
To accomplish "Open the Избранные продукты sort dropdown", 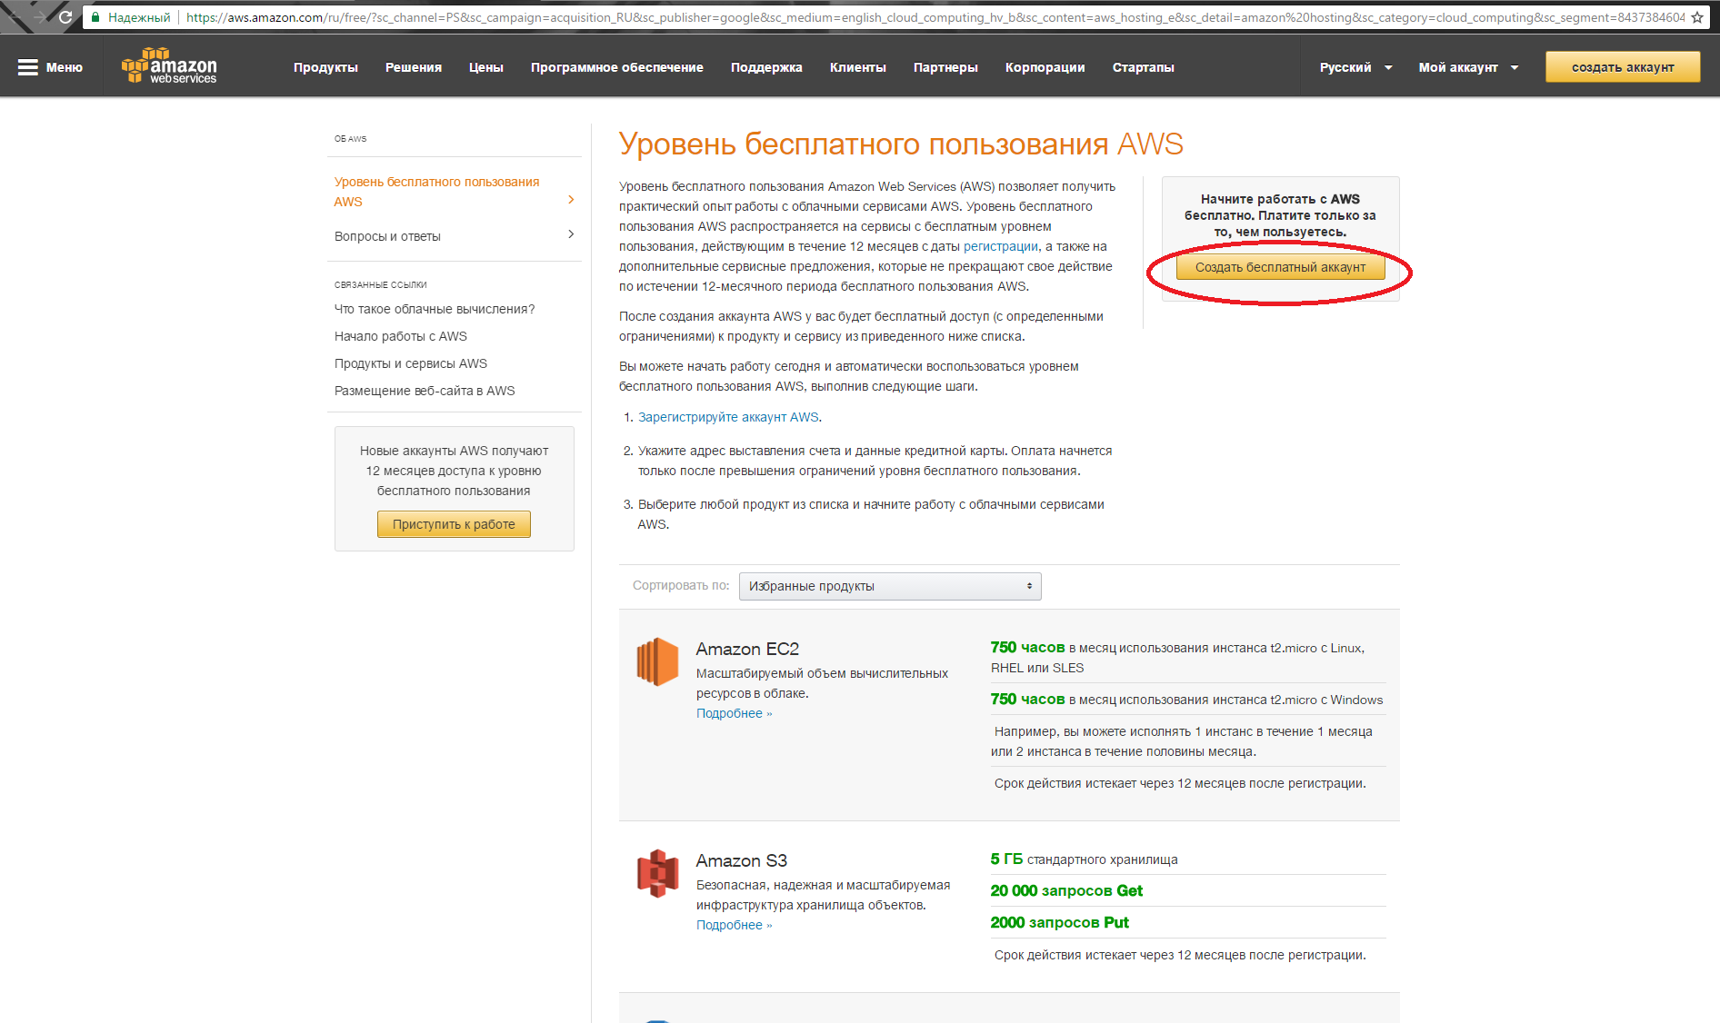I will tap(890, 586).
